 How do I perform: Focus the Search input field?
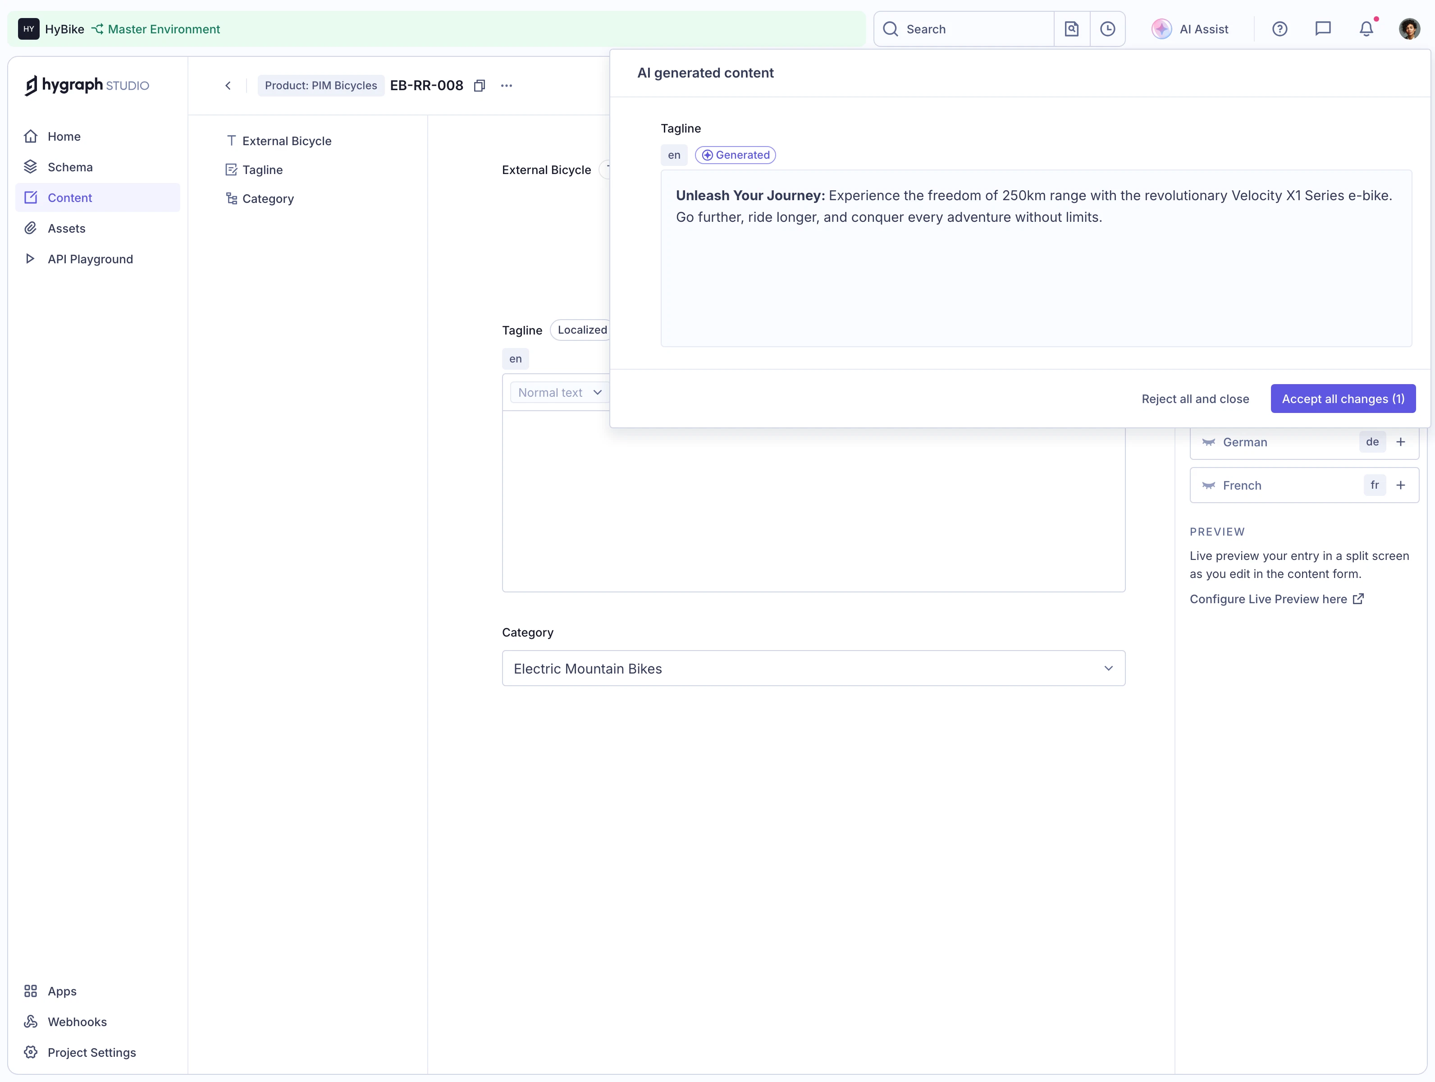[964, 28]
